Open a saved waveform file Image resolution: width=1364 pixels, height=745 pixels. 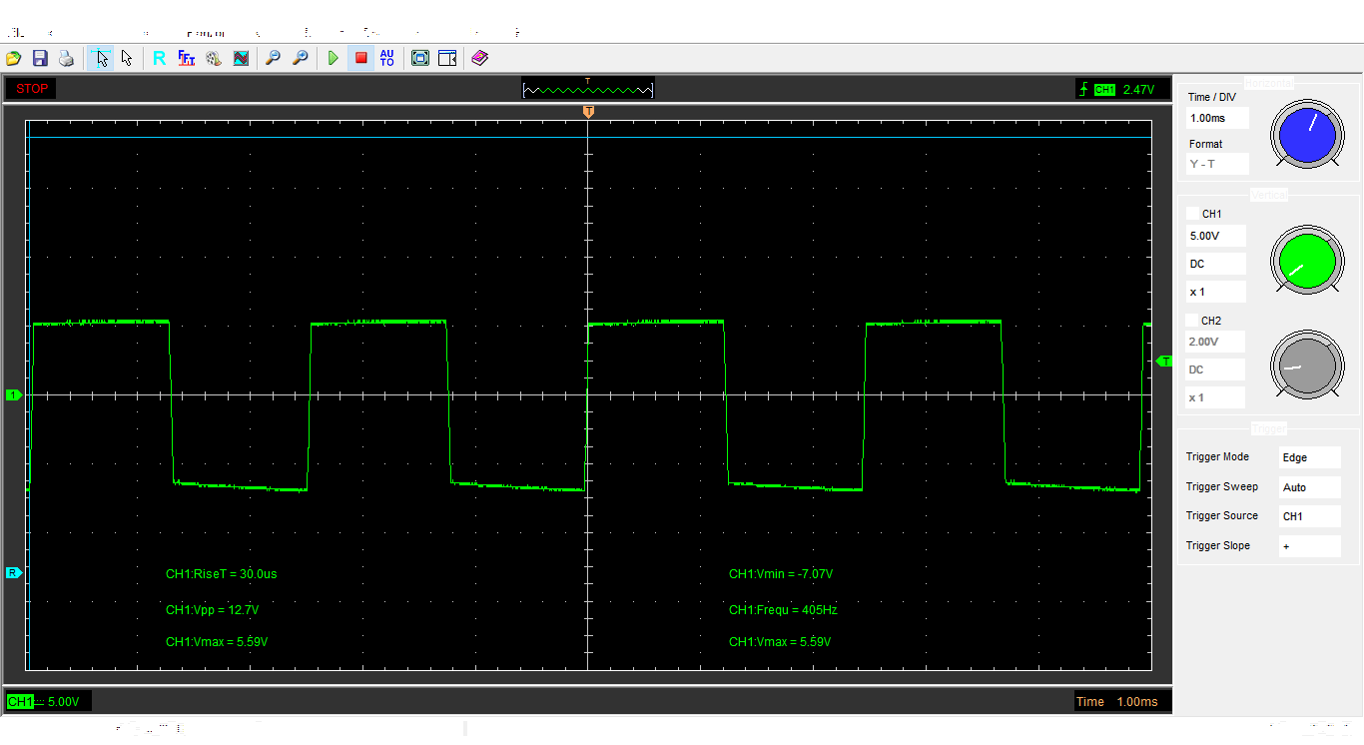(x=13, y=58)
